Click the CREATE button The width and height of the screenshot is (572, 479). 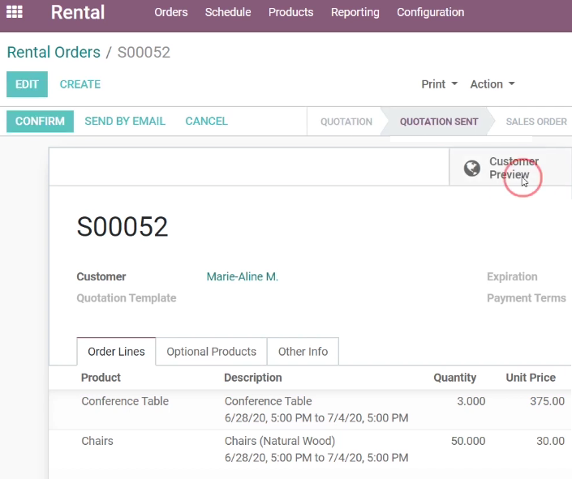click(80, 84)
